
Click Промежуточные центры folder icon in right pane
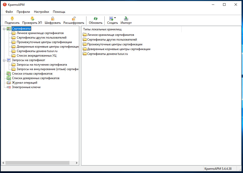point(85,44)
